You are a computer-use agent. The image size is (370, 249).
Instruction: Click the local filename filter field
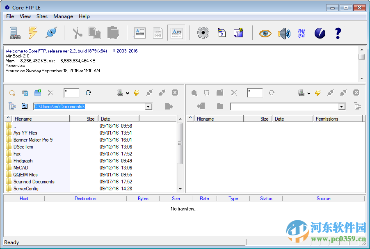(71, 93)
